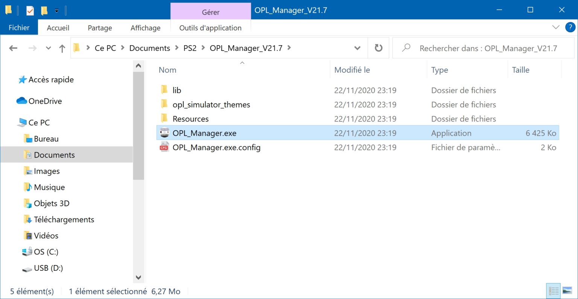Expand the ribbon with the chevron

(x=555, y=27)
